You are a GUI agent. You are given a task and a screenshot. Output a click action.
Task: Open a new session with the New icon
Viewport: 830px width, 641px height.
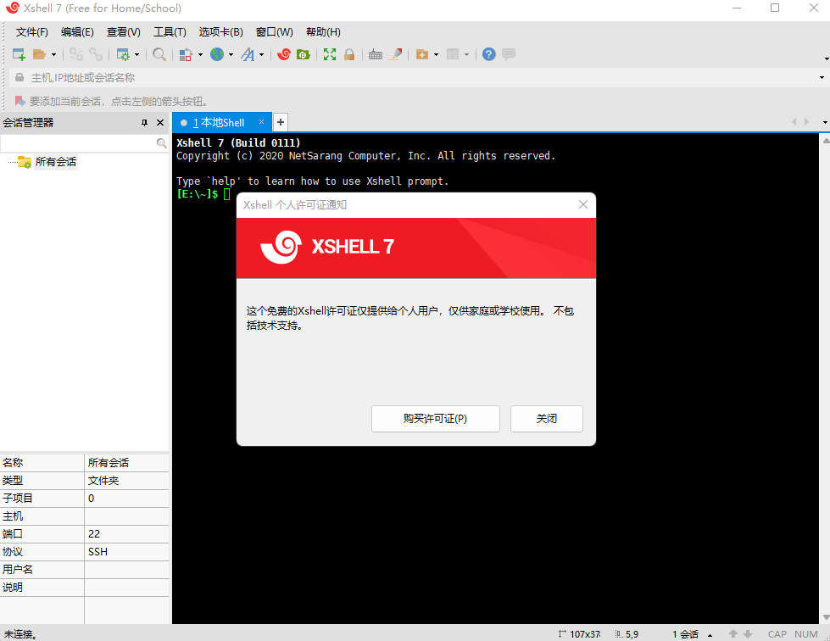coord(18,53)
